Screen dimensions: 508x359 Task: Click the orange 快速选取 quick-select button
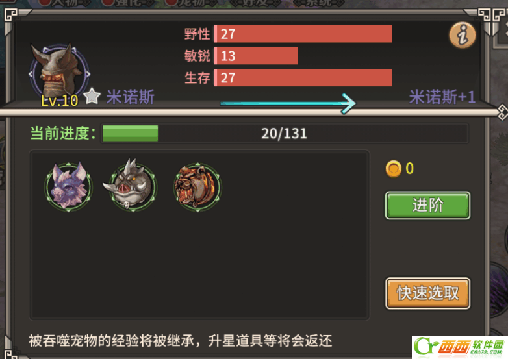click(427, 293)
